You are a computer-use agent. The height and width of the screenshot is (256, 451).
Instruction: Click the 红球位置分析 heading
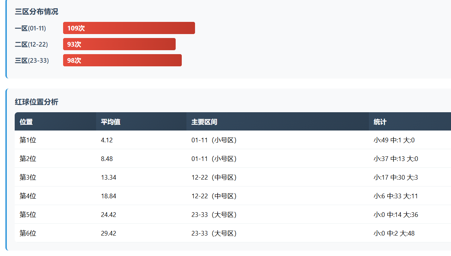[37, 102]
